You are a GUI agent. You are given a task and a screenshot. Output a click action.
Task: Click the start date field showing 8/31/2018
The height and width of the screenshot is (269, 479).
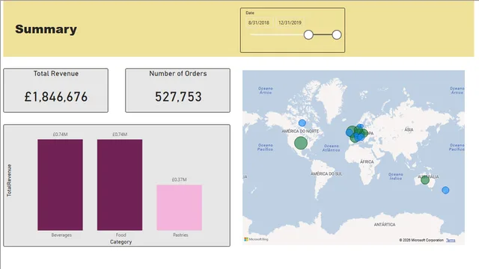click(259, 22)
